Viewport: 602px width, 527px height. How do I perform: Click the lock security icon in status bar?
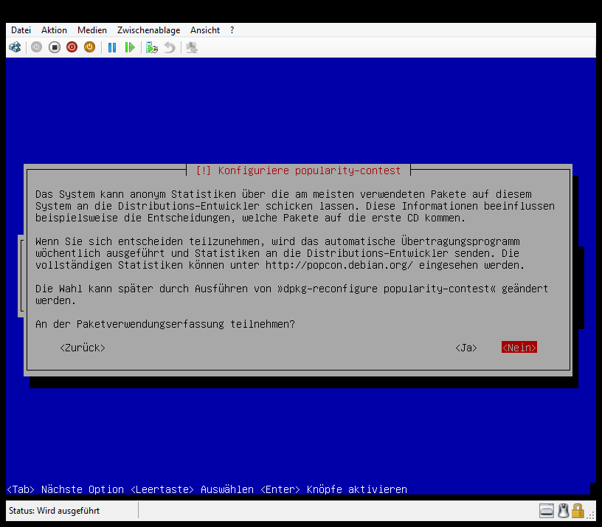[x=578, y=511]
